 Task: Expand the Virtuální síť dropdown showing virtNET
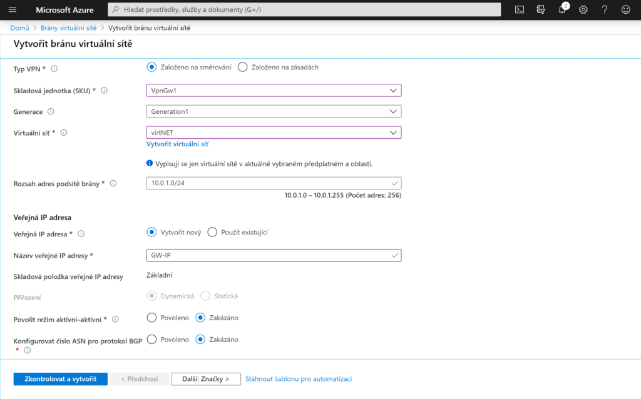coord(274,133)
